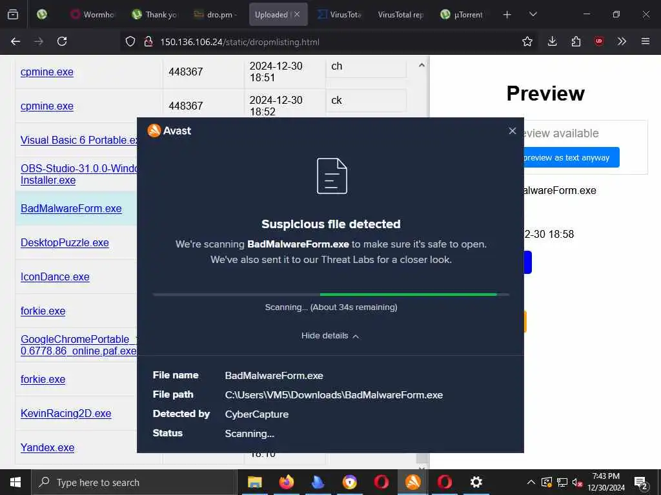661x495 pixels.
Task: Switch to the Thank you tab
Action: pos(154,15)
